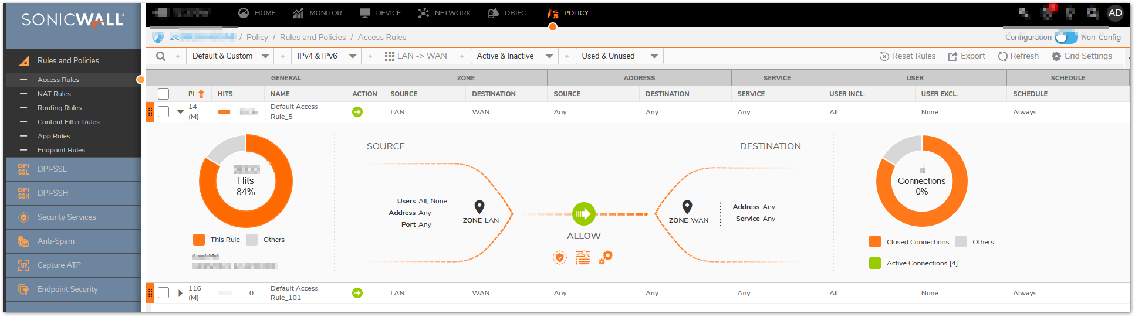The image size is (1135, 317).
Task: Check the Default Access Rule_101 checkbox
Action: [x=164, y=293]
